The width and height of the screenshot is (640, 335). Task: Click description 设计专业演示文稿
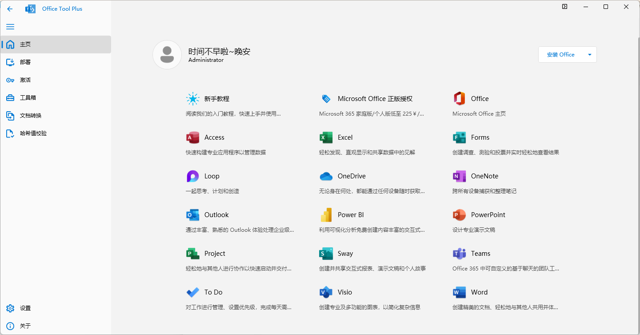point(474,230)
